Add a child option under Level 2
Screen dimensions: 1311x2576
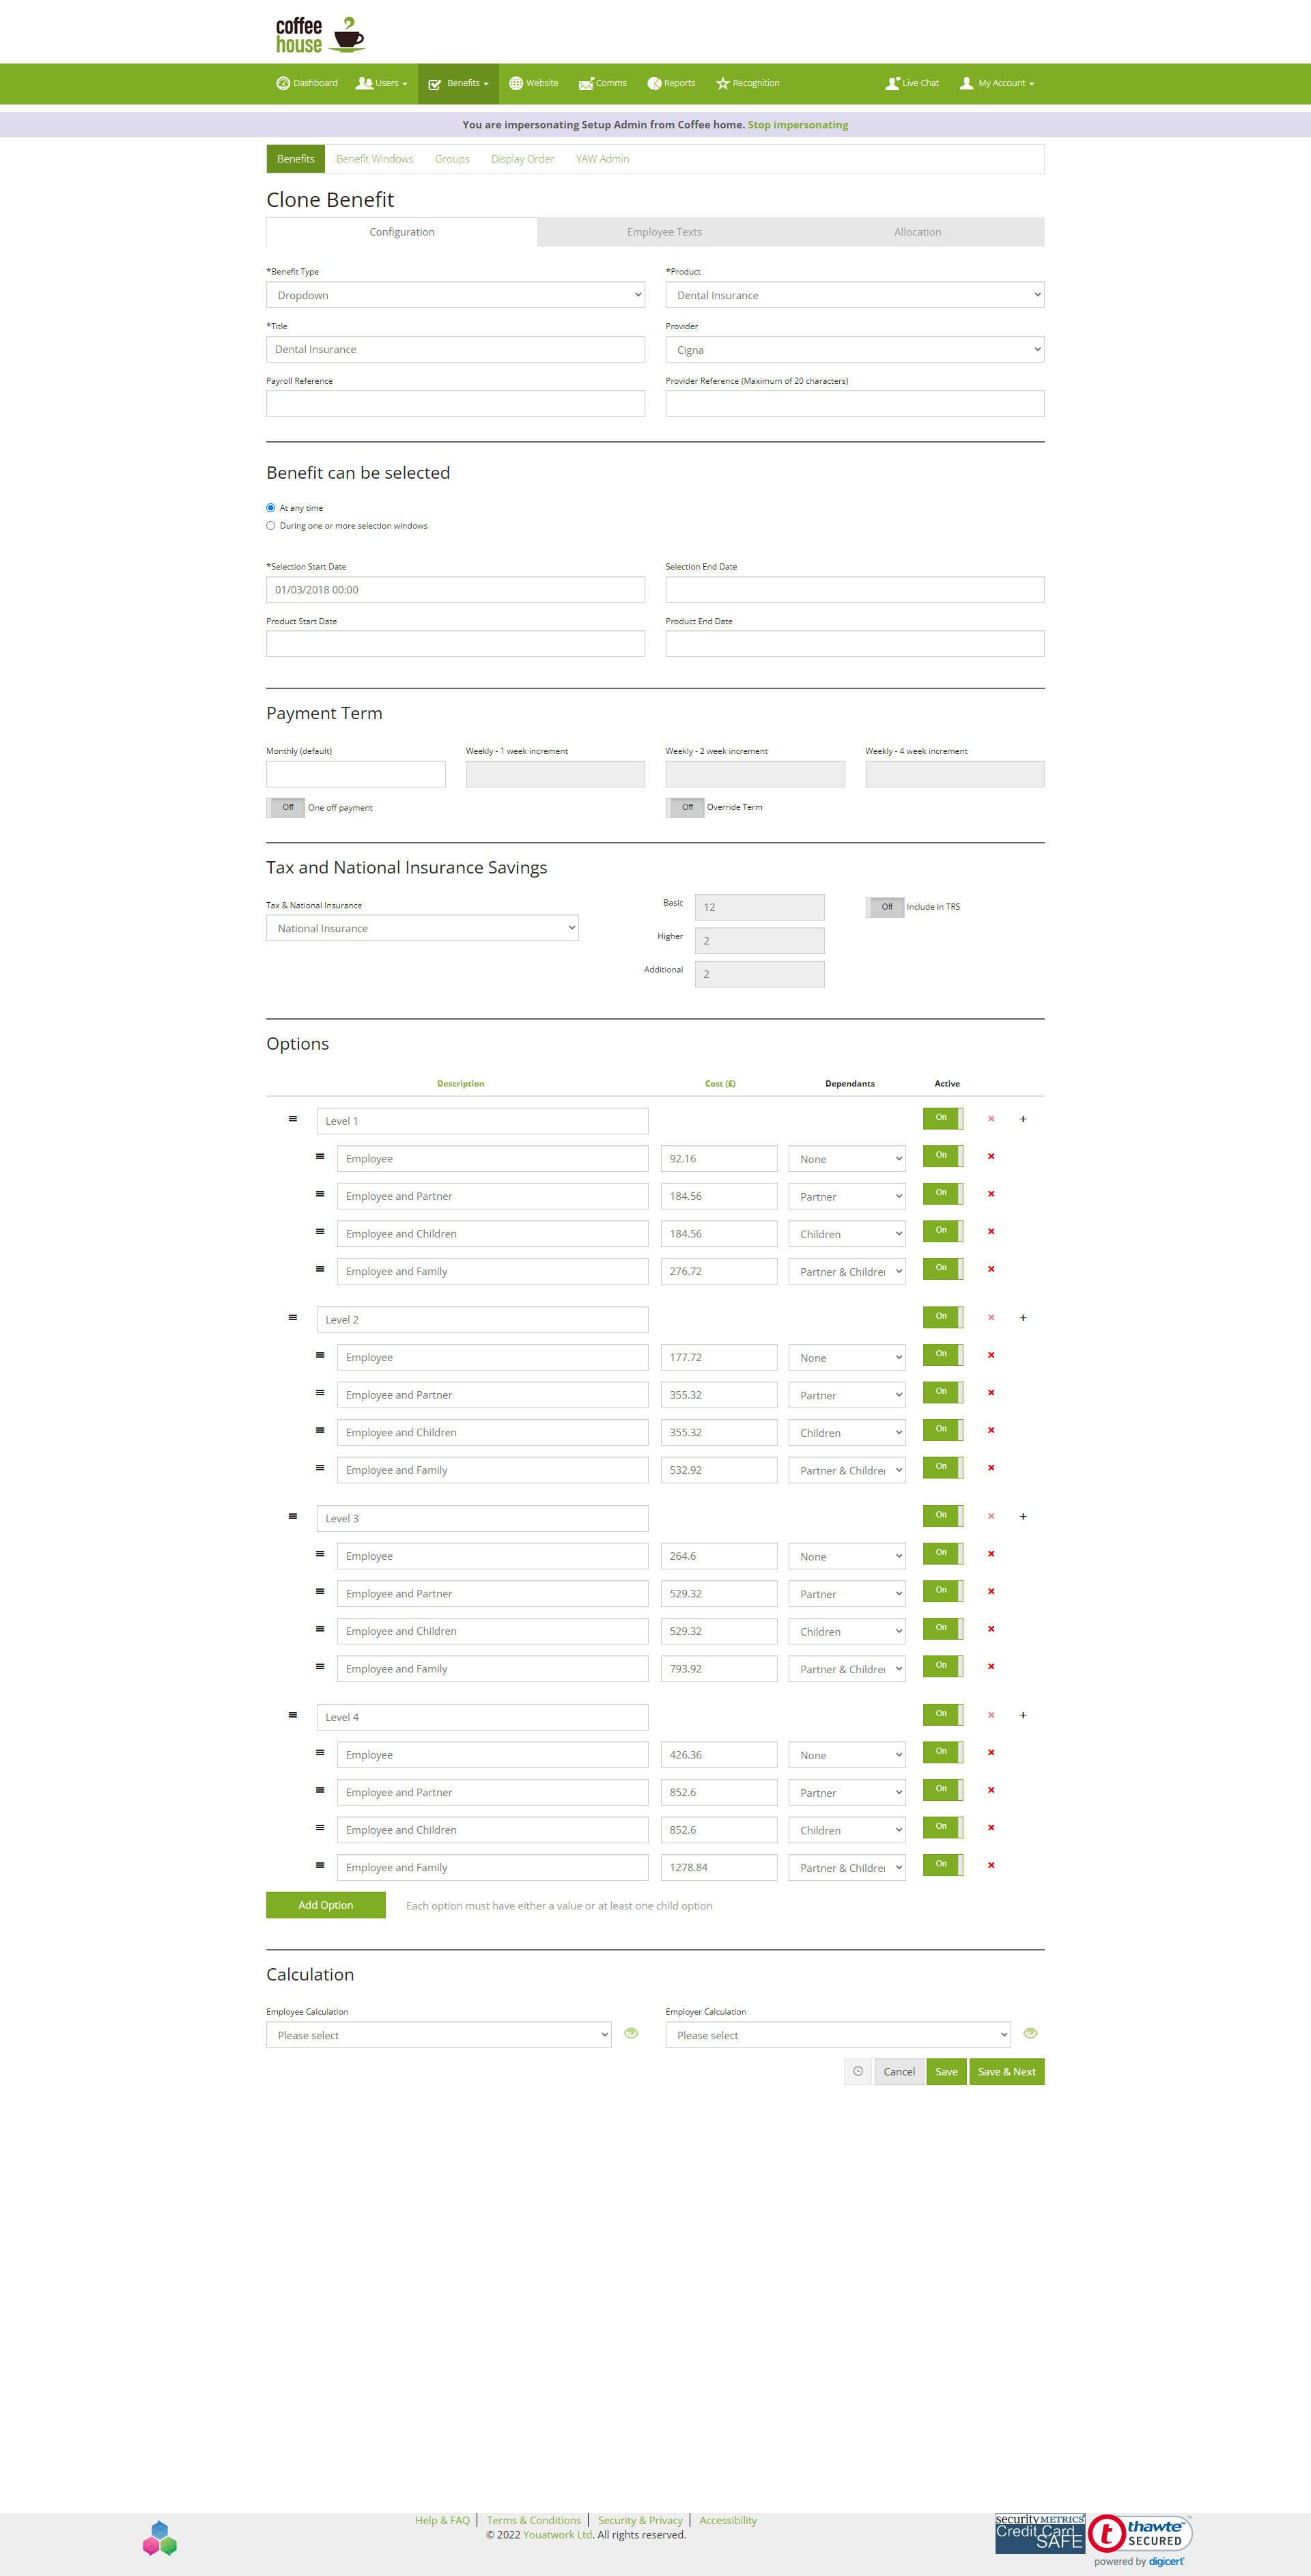1023,1317
